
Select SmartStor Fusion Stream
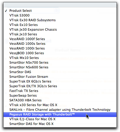(60, 77)
